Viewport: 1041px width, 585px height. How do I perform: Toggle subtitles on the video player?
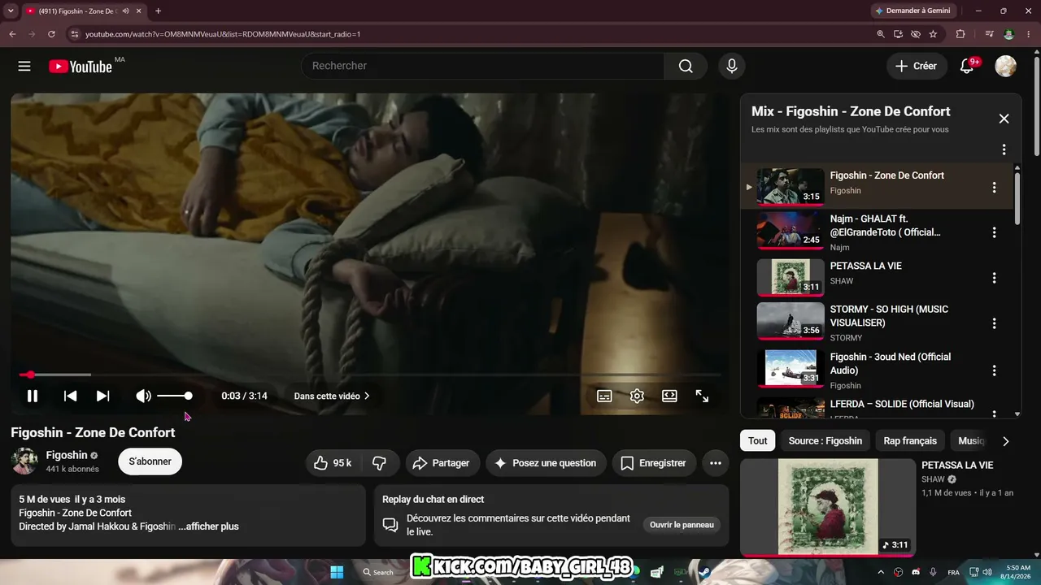pos(604,396)
